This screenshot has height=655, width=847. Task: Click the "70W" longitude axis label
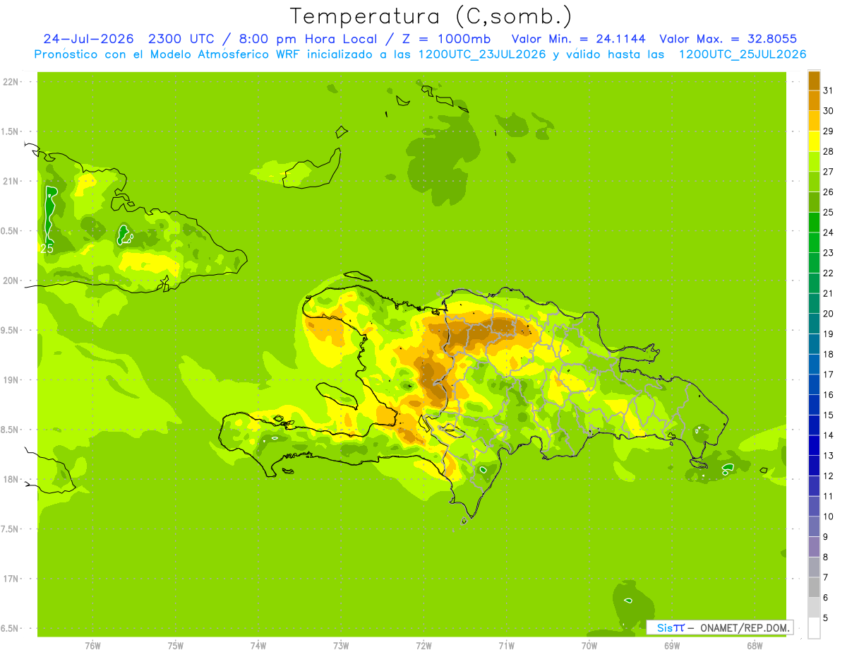point(589,646)
